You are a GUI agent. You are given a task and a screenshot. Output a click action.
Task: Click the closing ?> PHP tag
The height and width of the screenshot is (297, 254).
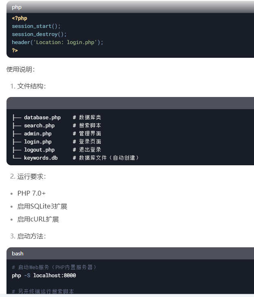pyautogui.click(x=15, y=51)
